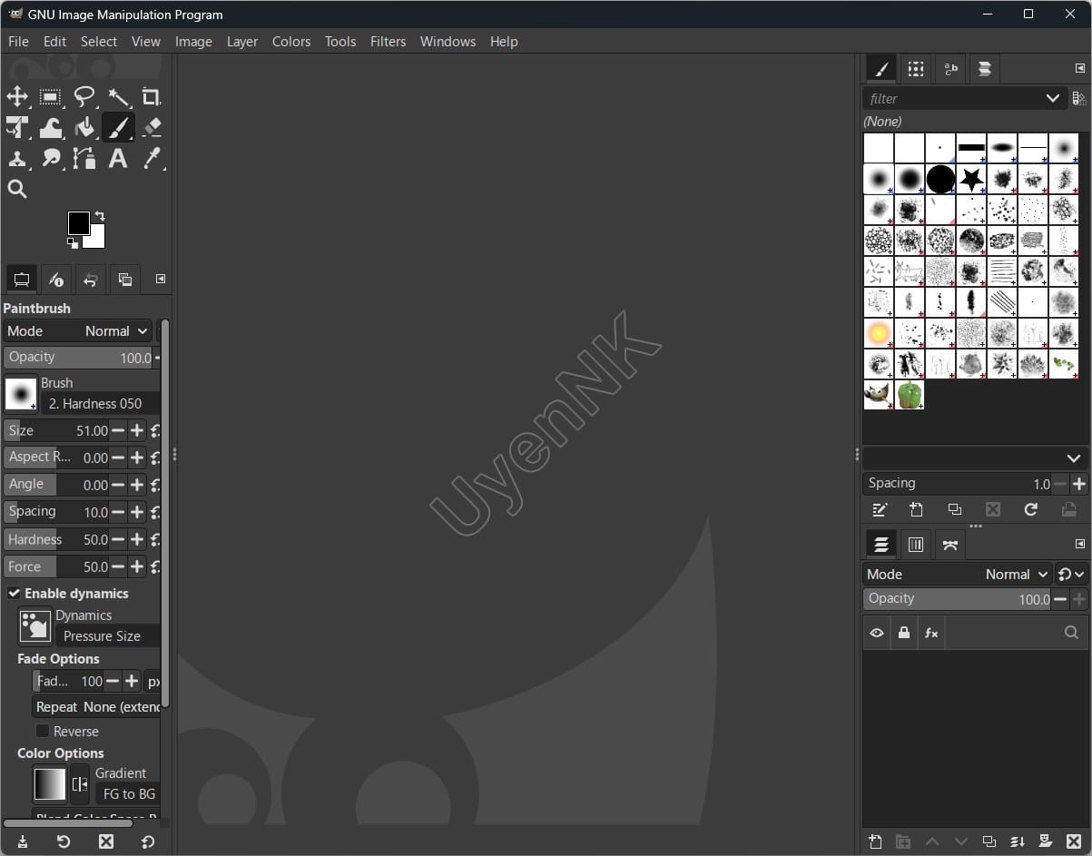Toggle the layers lock header icon

[x=903, y=633]
